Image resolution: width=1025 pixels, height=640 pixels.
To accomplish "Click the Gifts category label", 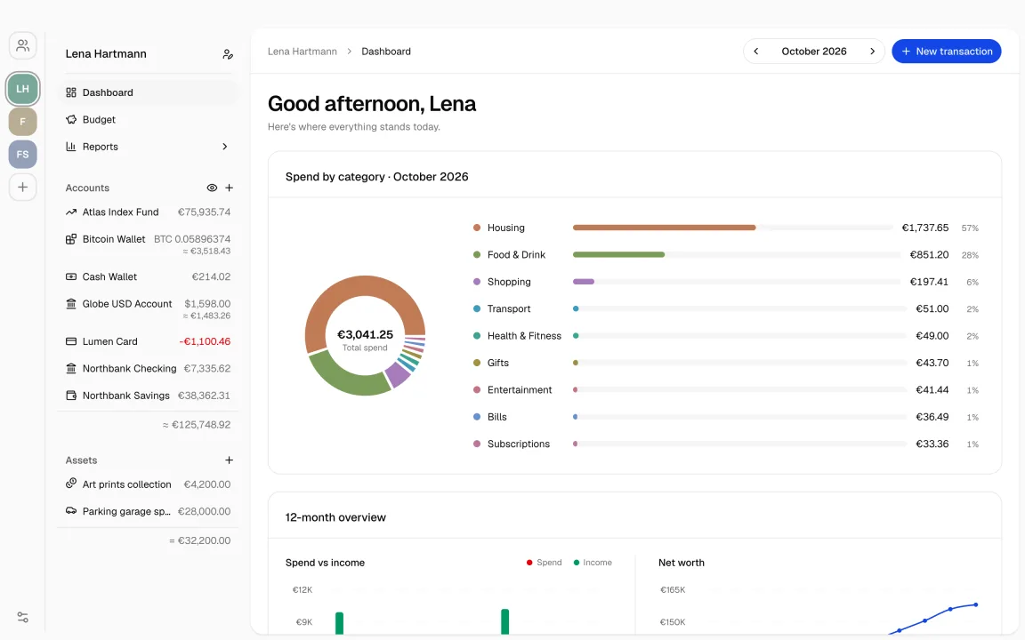I will [498, 363].
